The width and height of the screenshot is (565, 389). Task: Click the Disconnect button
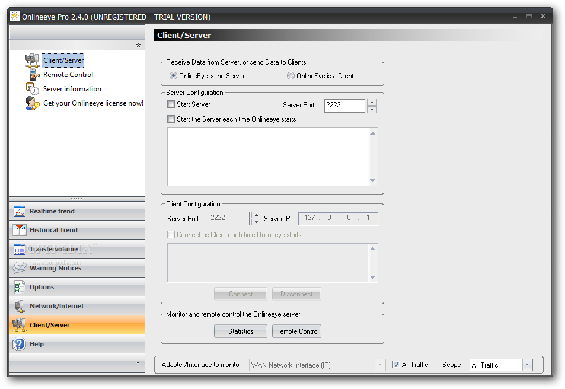click(296, 294)
